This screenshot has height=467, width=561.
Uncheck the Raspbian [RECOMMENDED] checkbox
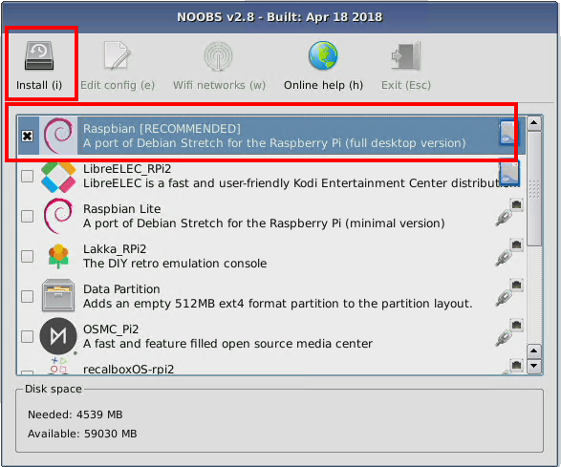click(27, 136)
